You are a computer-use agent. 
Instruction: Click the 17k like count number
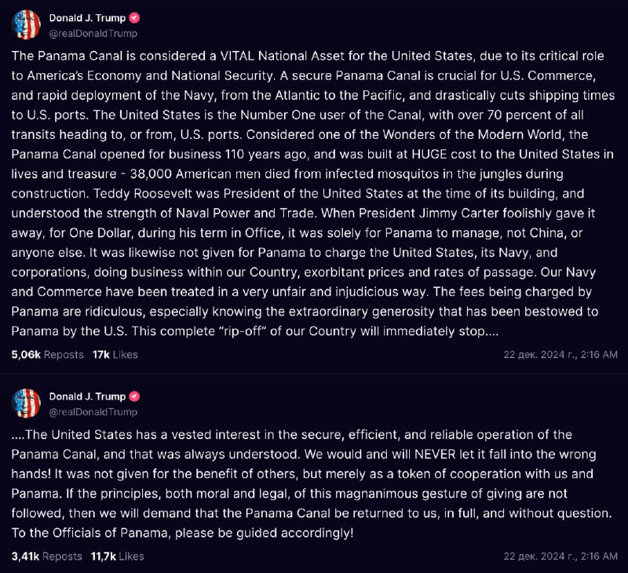pyautogui.click(x=101, y=355)
